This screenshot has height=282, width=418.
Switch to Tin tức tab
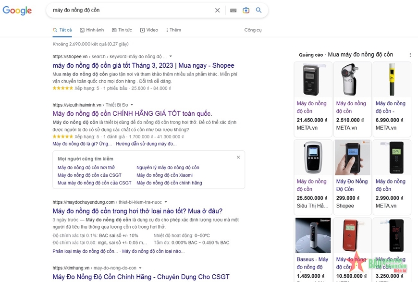[122, 30]
